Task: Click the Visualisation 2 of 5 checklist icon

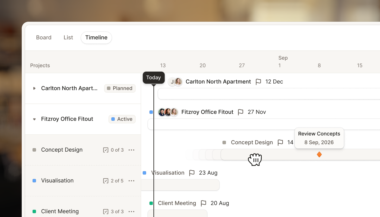Action: tap(106, 181)
